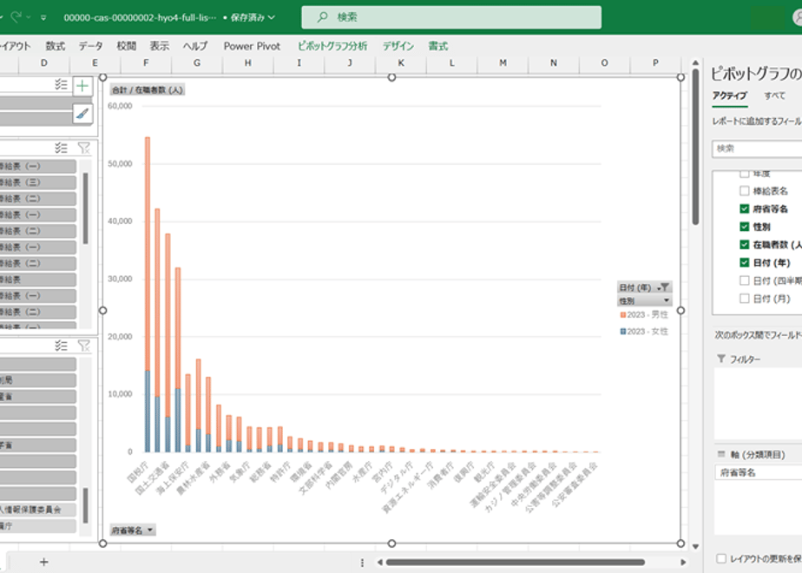Add a new sheet with the plus icon
This screenshot has width=802, height=573.
point(44,563)
